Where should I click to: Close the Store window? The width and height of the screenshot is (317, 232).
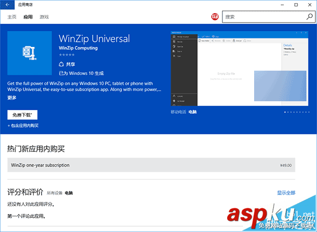click(x=310, y=5)
